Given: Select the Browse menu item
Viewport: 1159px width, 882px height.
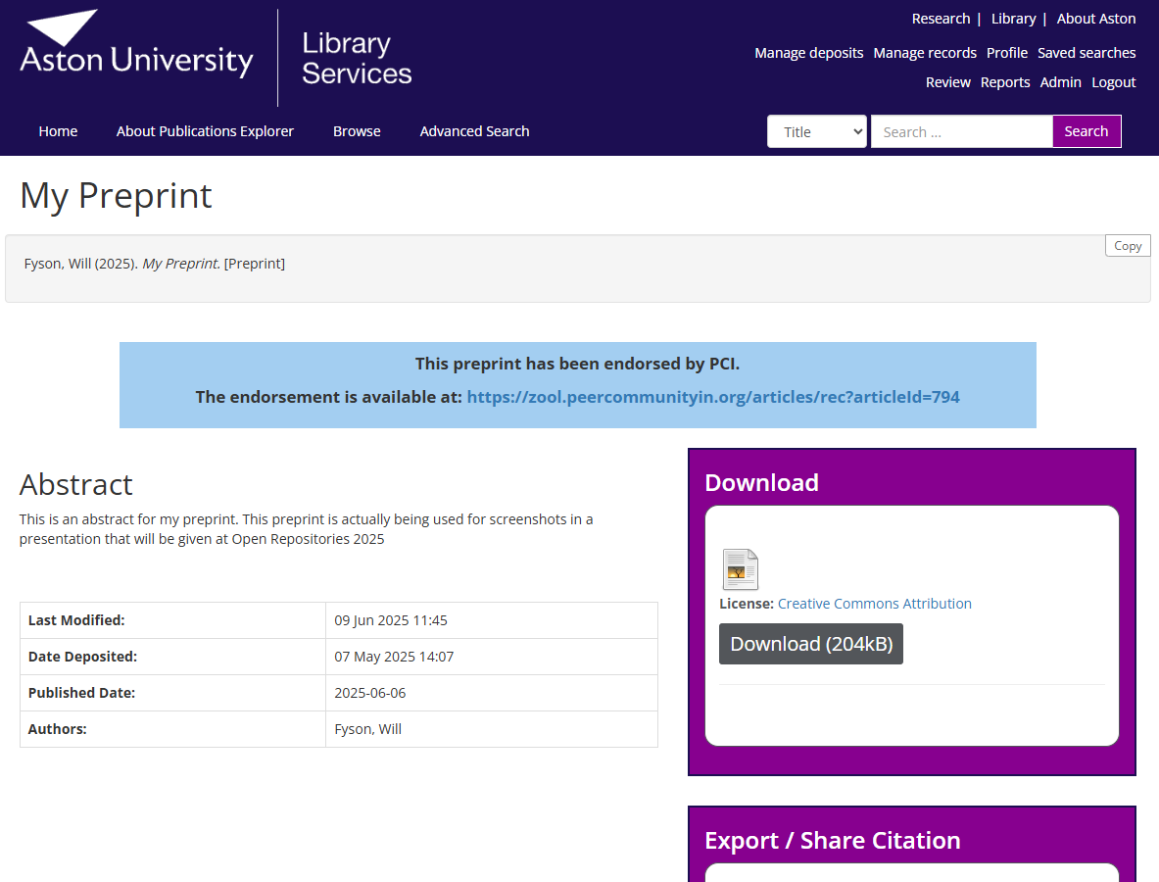Looking at the screenshot, I should [357, 131].
